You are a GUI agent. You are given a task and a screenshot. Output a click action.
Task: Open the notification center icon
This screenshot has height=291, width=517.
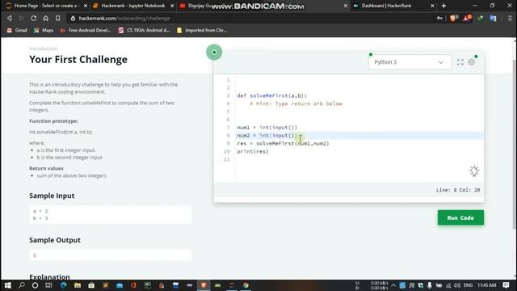tap(506, 285)
